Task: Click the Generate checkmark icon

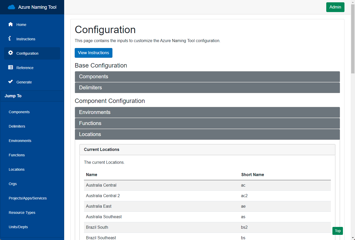Action: click(11, 82)
